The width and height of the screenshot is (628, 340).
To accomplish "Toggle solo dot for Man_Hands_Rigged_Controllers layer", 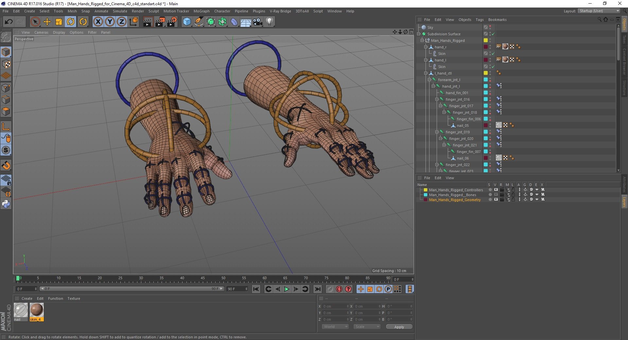I will click(x=490, y=190).
